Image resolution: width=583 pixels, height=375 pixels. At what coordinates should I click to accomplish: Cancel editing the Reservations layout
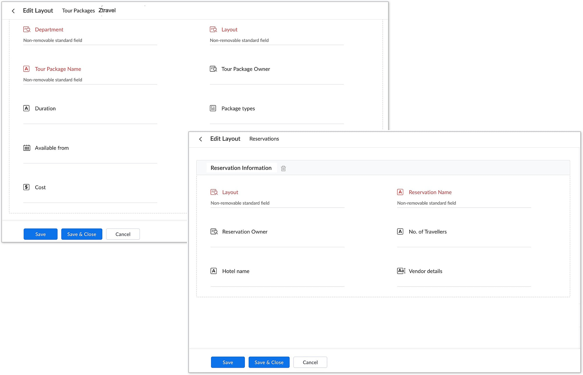[x=310, y=362]
